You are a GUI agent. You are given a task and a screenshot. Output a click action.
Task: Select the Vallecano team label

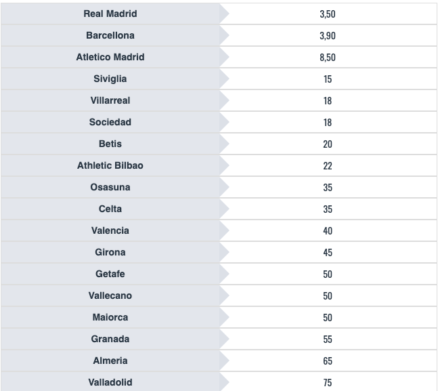coord(110,295)
